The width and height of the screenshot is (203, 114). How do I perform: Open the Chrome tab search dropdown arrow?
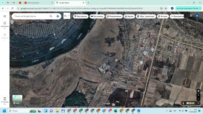3,3
